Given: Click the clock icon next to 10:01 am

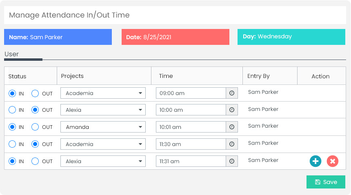Looking at the screenshot, I should click(232, 127).
